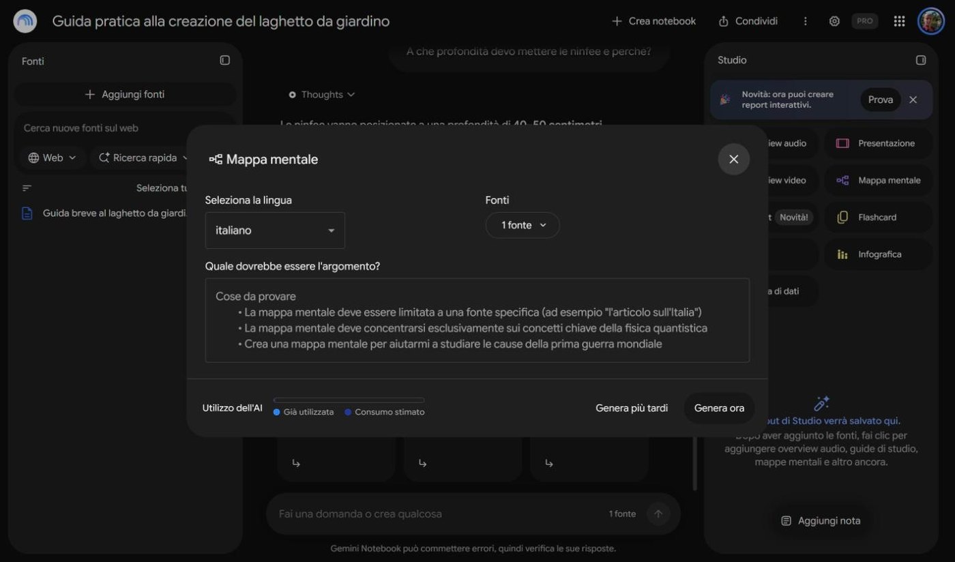Open the Web source type dropdown
Screen dimensions: 955x562
tap(52, 158)
